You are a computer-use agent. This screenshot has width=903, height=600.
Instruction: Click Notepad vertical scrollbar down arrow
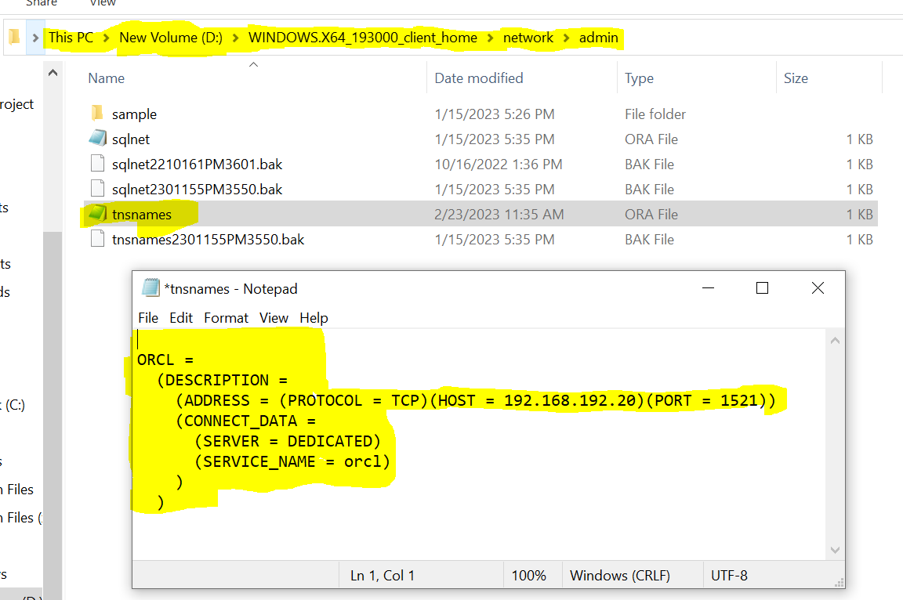pyautogui.click(x=835, y=550)
